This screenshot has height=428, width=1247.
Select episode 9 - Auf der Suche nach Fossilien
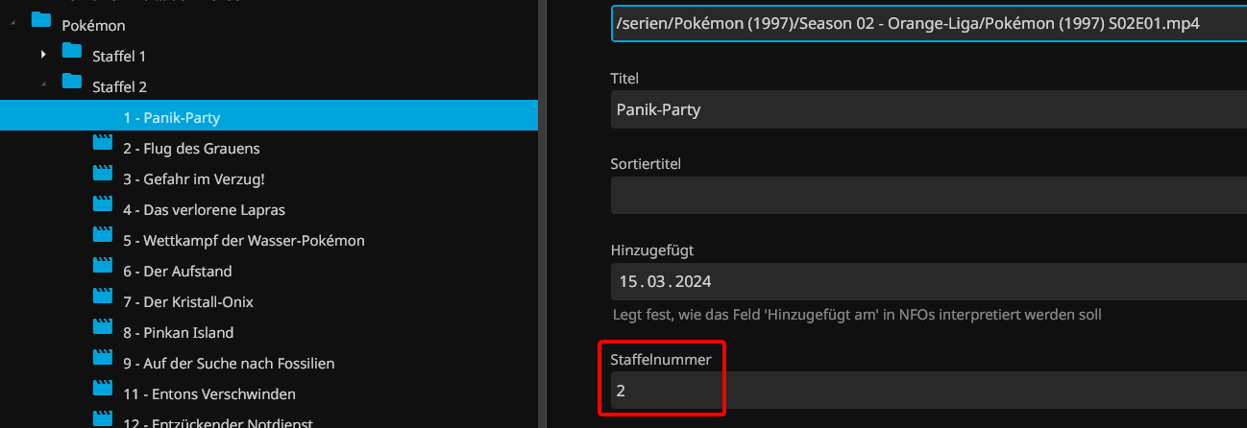[228, 363]
